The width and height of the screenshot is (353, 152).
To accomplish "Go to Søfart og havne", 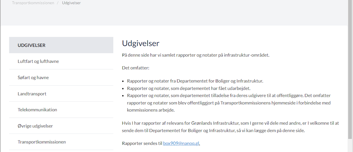I will pyautogui.click(x=33, y=77).
